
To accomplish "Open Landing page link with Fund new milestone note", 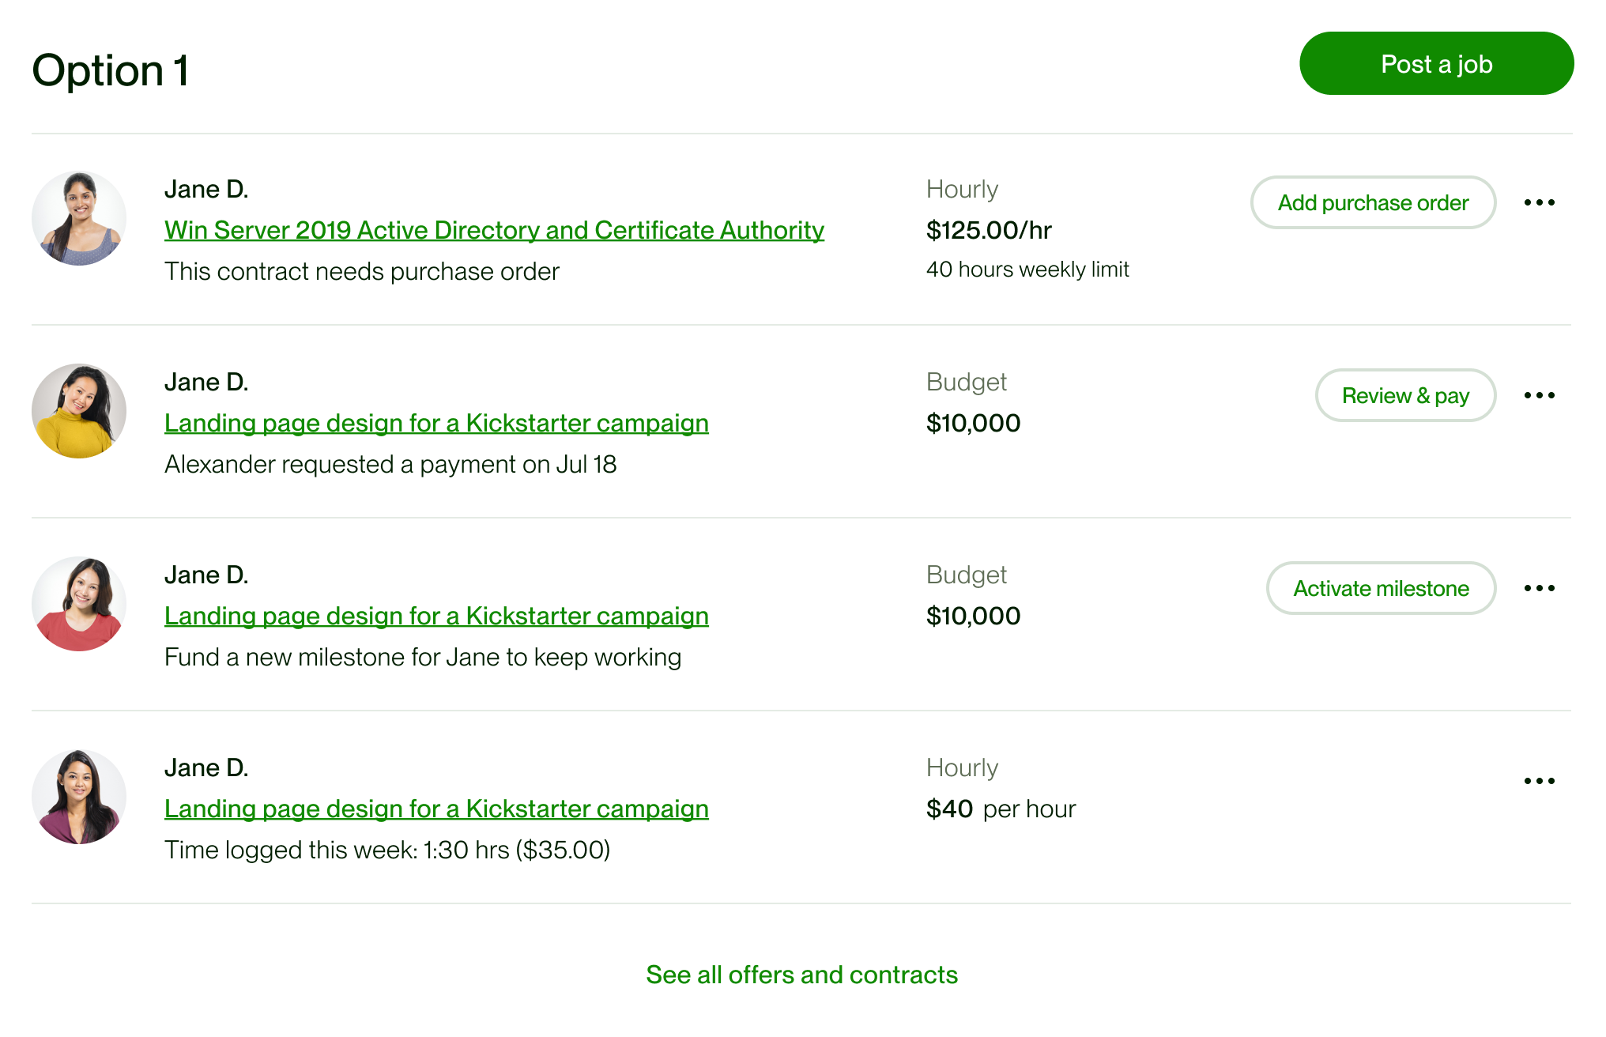I will (x=436, y=616).
